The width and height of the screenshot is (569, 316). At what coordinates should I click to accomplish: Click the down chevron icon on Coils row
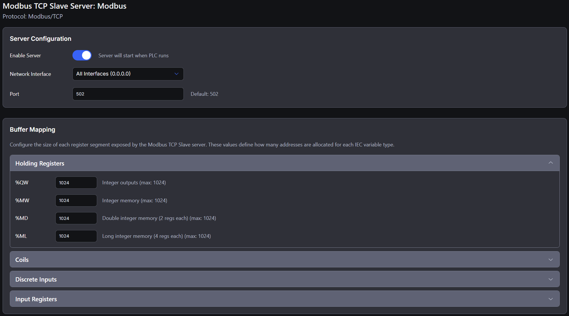(550, 260)
